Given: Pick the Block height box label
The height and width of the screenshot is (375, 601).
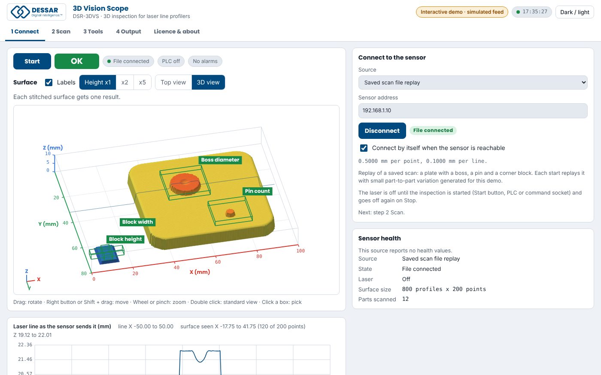Looking at the screenshot, I should coord(125,239).
